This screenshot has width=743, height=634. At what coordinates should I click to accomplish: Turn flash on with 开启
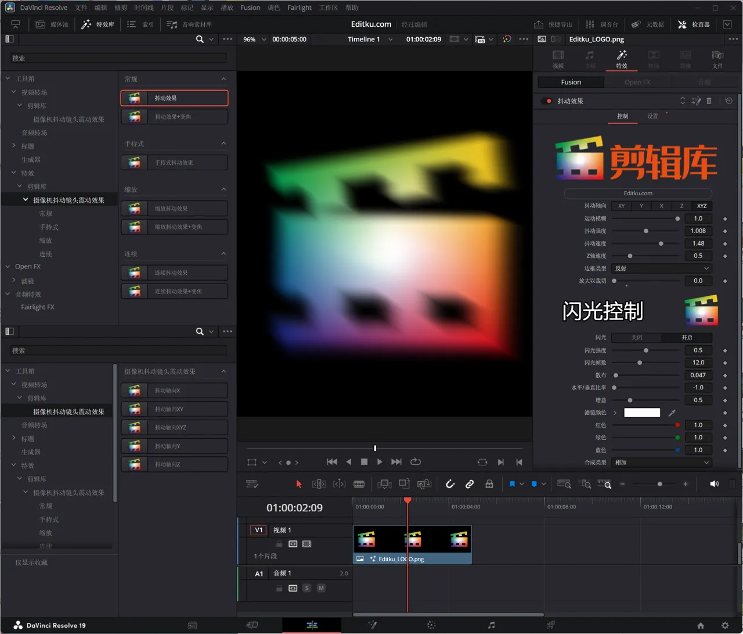pyautogui.click(x=687, y=338)
